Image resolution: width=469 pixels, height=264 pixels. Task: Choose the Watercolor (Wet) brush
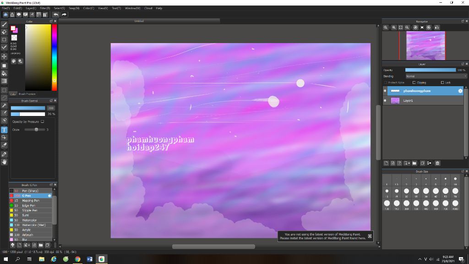[x=31, y=225]
